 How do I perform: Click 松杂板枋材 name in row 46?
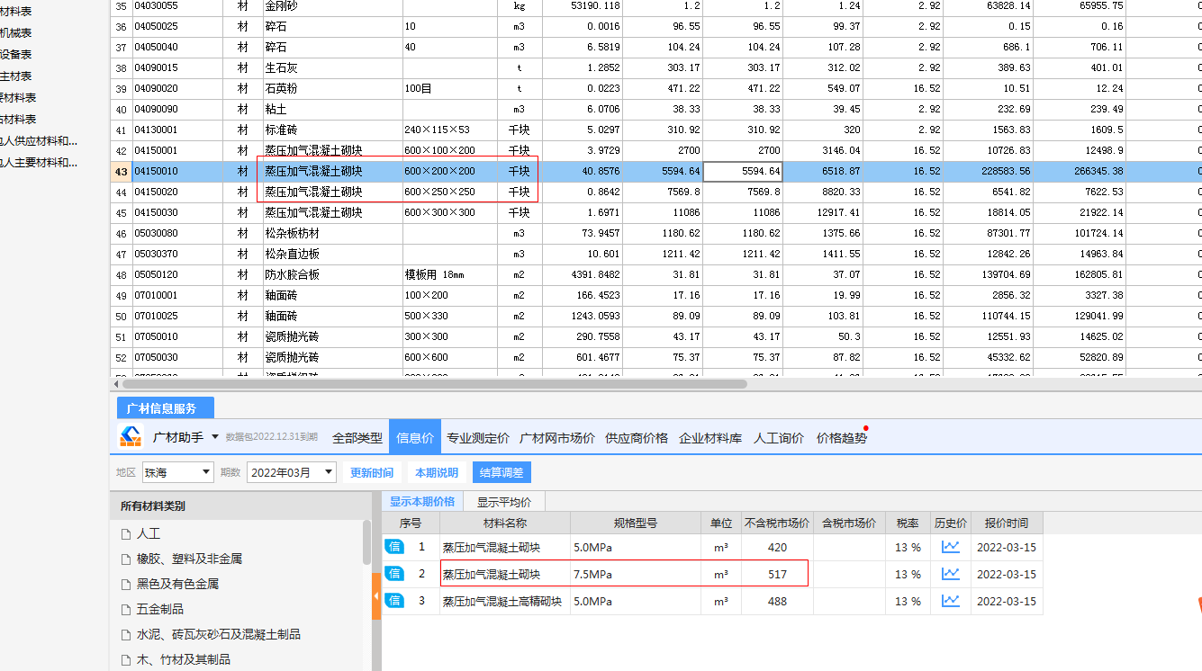coord(293,233)
